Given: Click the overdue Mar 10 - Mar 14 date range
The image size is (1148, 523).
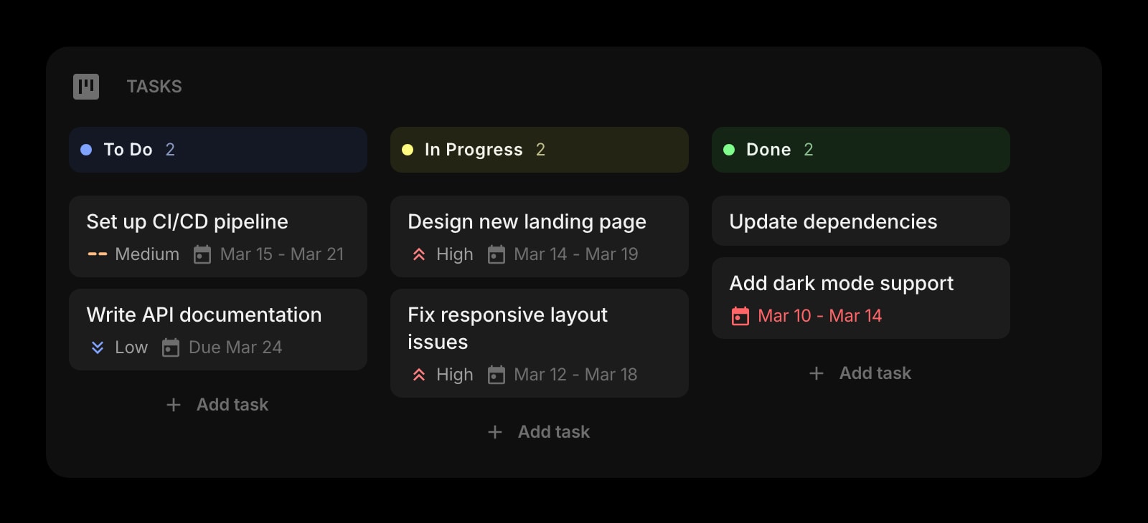Looking at the screenshot, I should point(820,316).
